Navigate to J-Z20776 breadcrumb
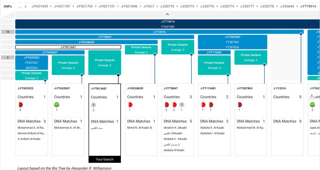Image resolution: width=320 pixels, height=170 pixels. pyautogui.click(x=207, y=6)
